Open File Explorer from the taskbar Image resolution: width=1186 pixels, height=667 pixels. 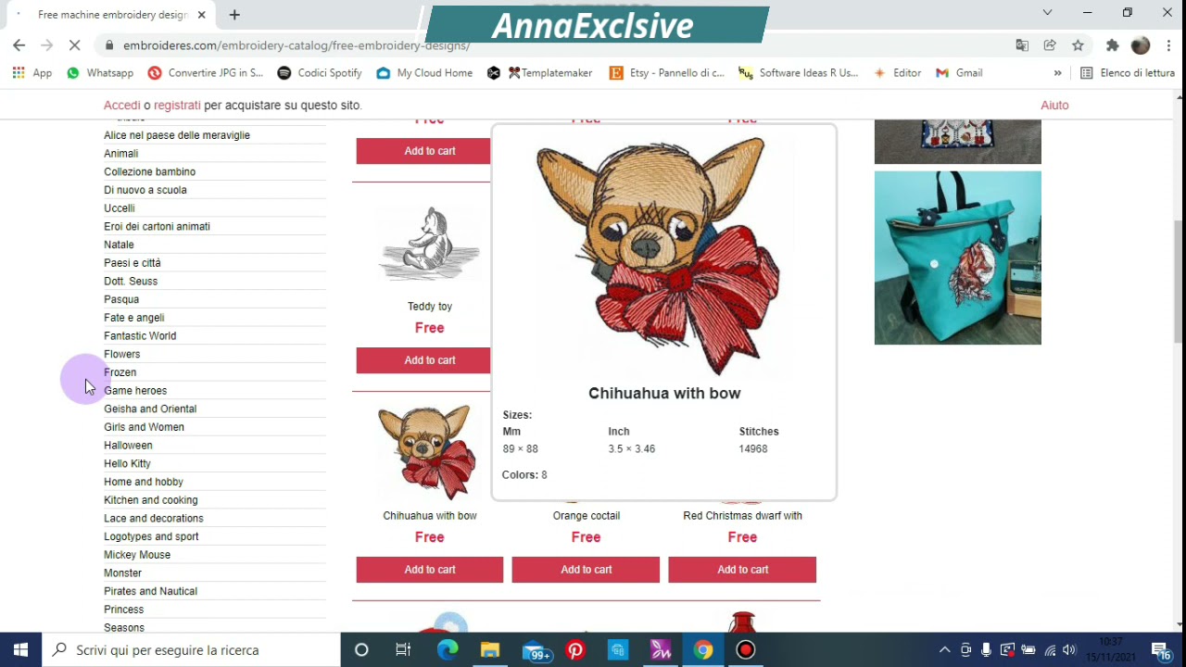pyautogui.click(x=490, y=650)
